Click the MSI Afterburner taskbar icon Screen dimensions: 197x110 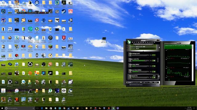[x=113, y=108]
